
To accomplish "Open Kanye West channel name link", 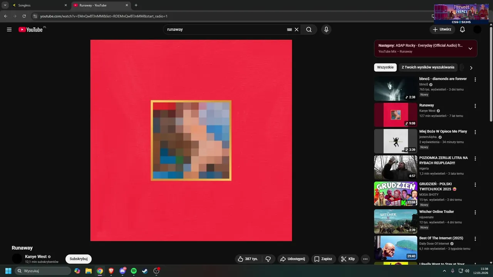I will coord(36,257).
